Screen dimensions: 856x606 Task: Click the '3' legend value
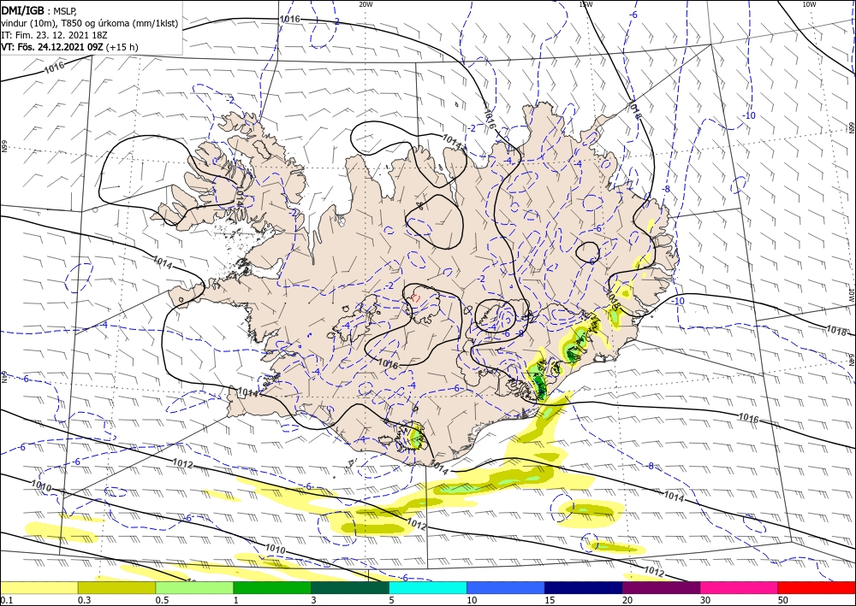314,600
